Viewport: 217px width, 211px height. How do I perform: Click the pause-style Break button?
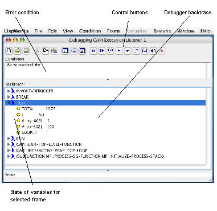tap(93, 51)
